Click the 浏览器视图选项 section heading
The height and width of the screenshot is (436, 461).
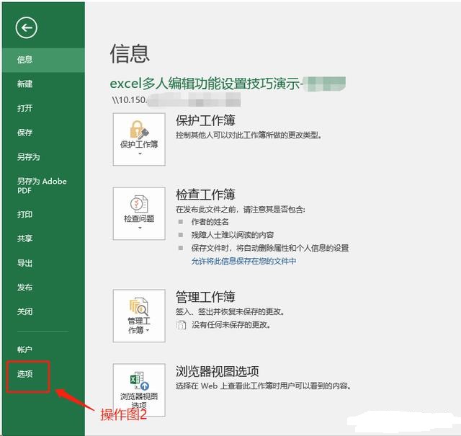pos(218,371)
